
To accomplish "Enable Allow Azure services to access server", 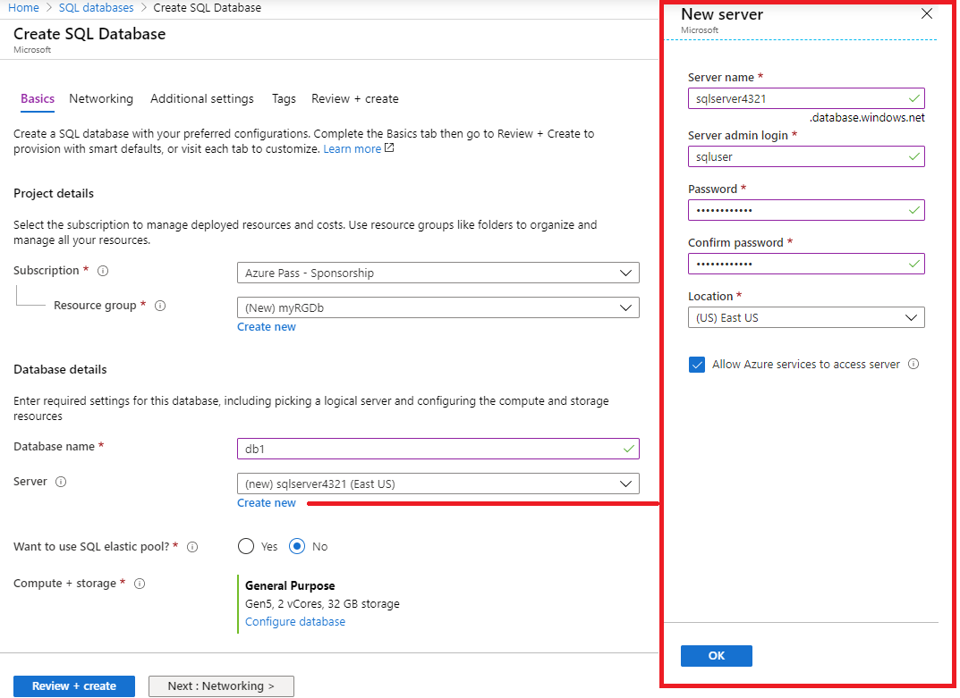I will 697,364.
